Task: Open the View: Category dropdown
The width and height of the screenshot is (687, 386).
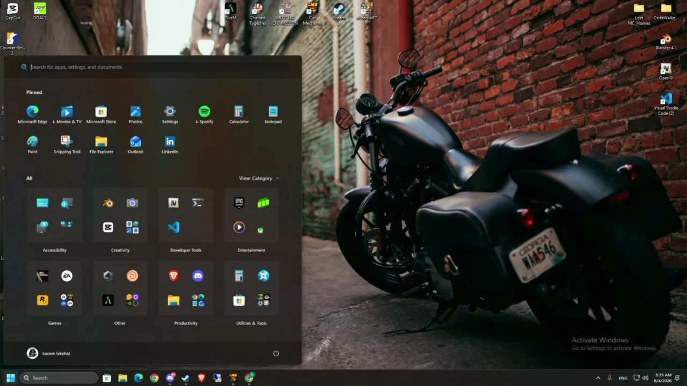Action: pyautogui.click(x=259, y=179)
